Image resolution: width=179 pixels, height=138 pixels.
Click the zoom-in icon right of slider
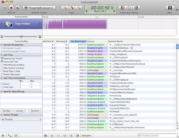tap(40, 36)
